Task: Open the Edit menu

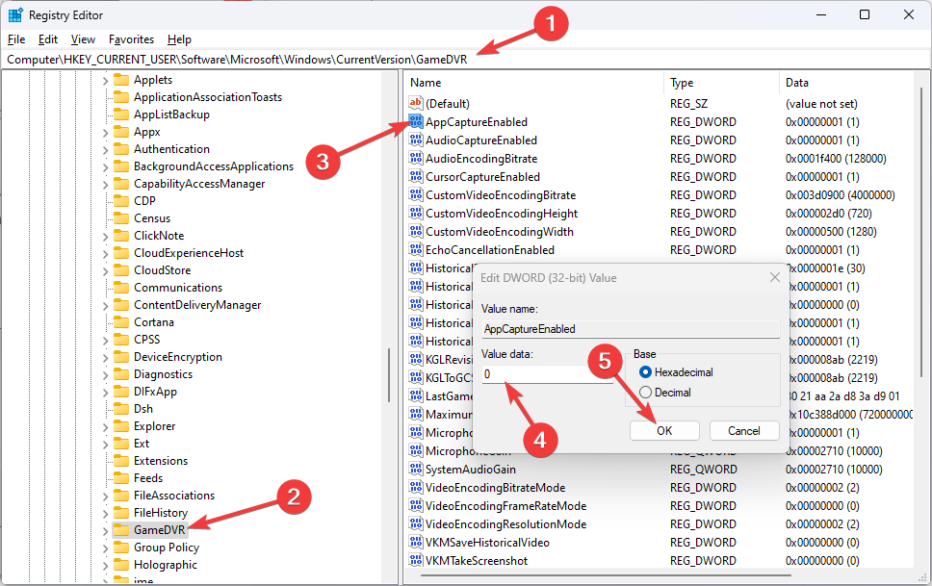Action: click(47, 39)
